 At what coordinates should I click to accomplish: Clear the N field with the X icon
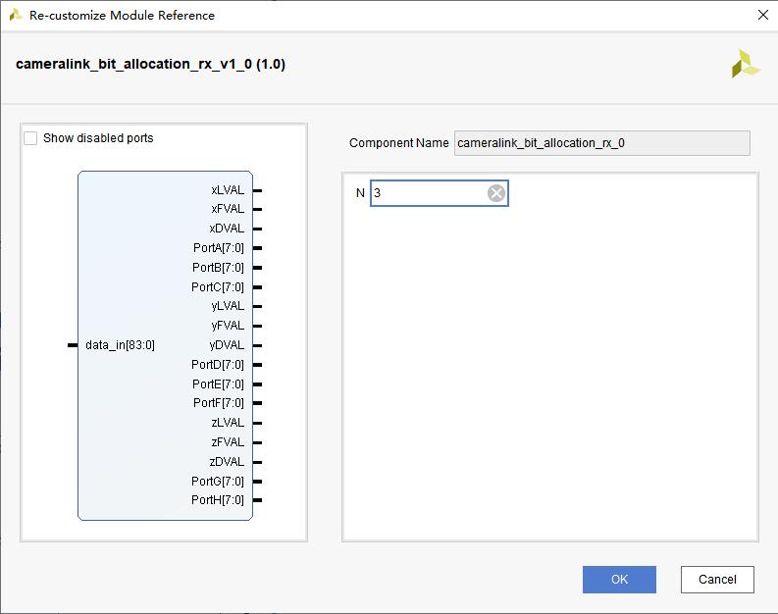coord(496,193)
